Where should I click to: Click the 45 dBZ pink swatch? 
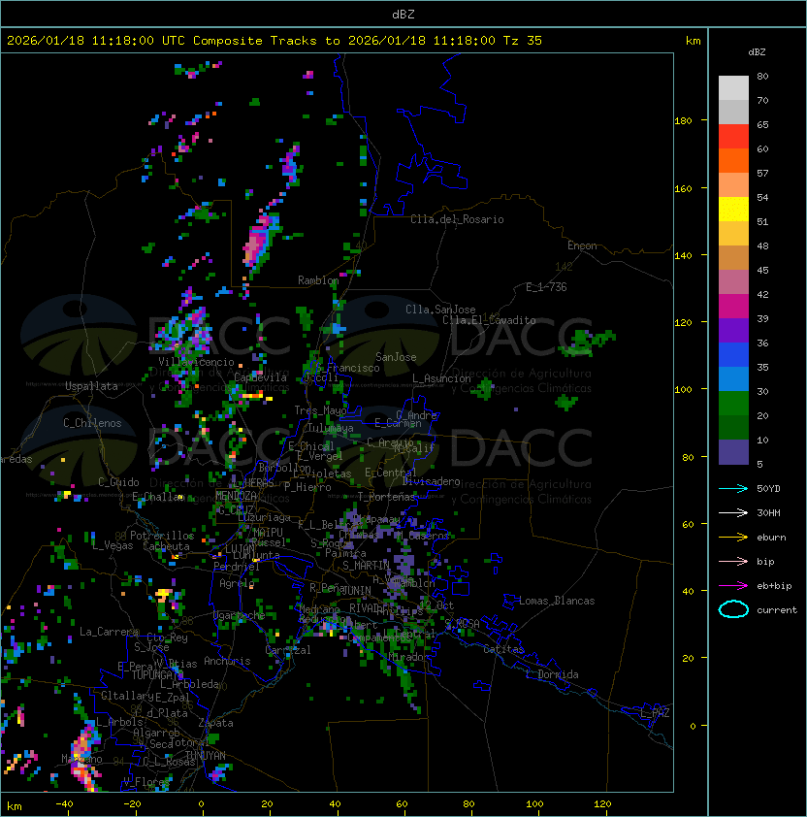pyautogui.click(x=733, y=282)
